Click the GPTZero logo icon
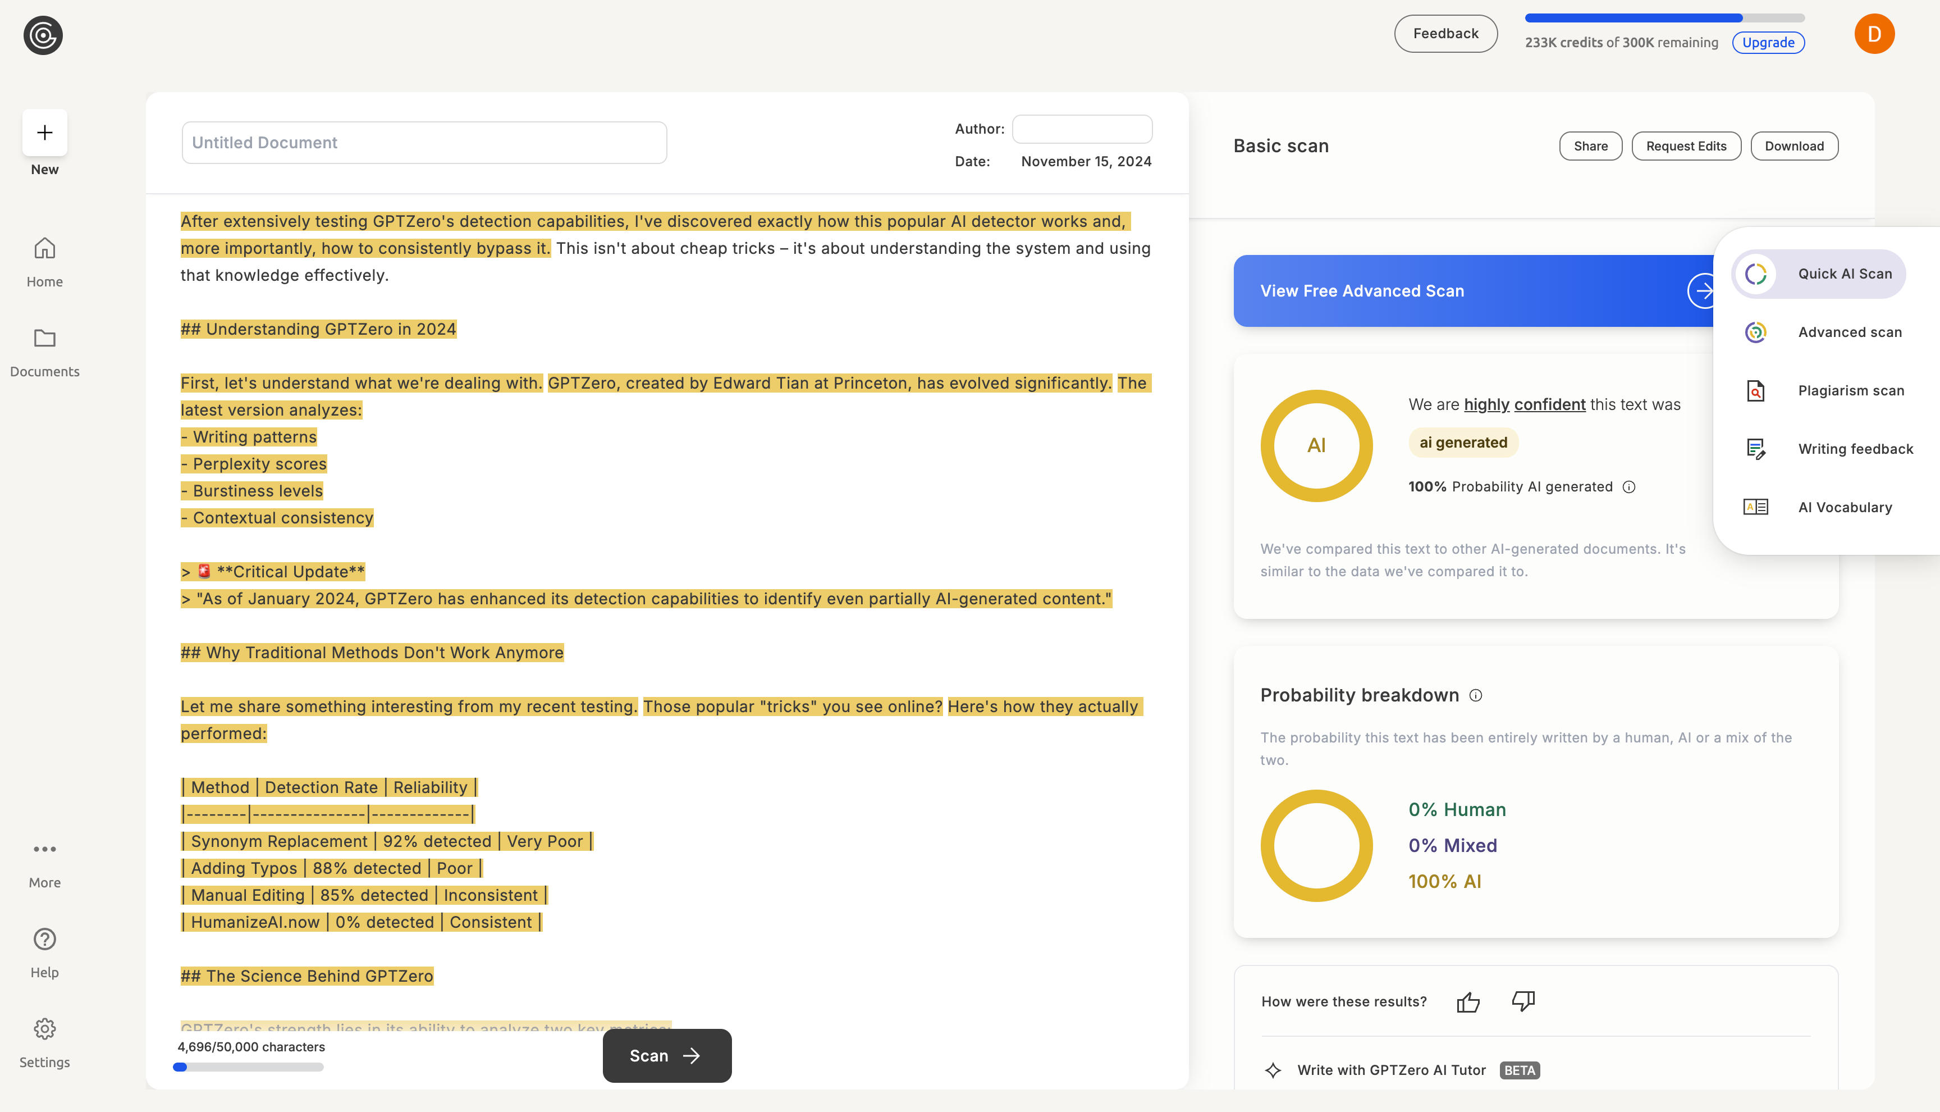This screenshot has width=1940, height=1112. coord(43,35)
